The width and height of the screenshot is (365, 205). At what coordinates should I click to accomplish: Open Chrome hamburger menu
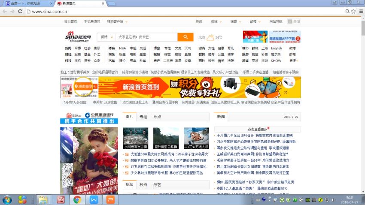click(x=361, y=11)
